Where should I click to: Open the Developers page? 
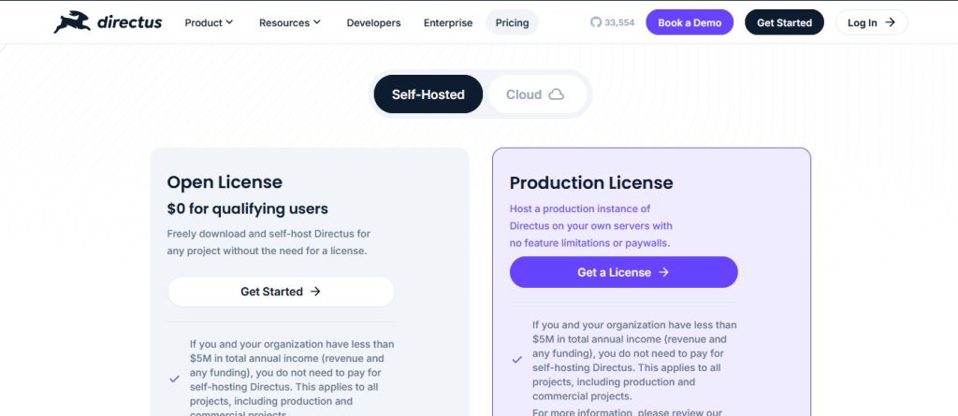(373, 22)
